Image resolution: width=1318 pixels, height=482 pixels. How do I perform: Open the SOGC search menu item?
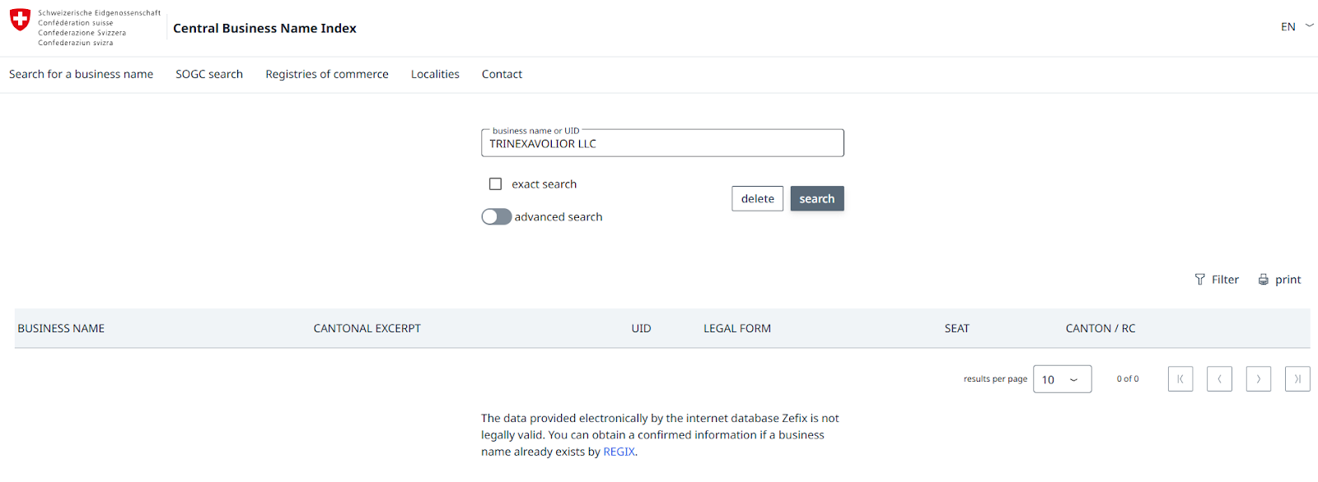pyautogui.click(x=209, y=74)
